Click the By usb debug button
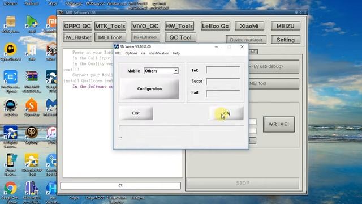 coord(274,66)
